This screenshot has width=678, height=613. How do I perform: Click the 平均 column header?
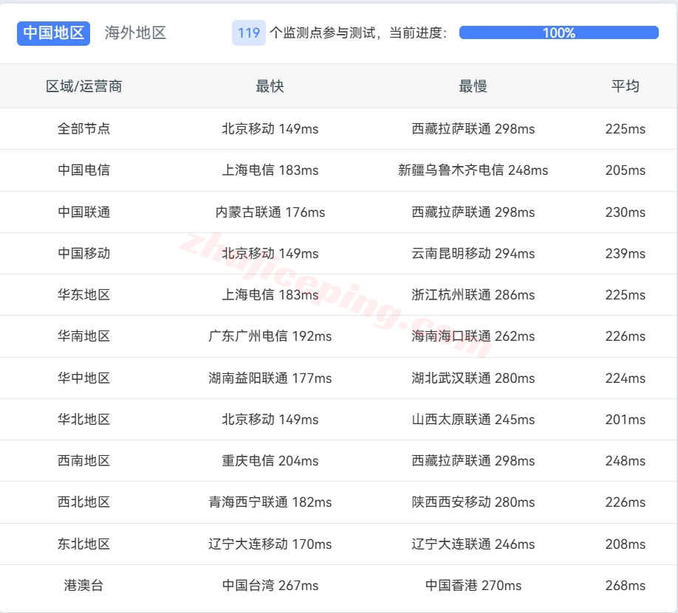(626, 86)
